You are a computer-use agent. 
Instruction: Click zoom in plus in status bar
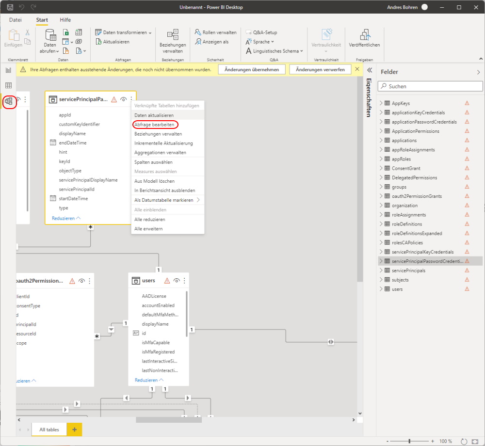[433, 441]
